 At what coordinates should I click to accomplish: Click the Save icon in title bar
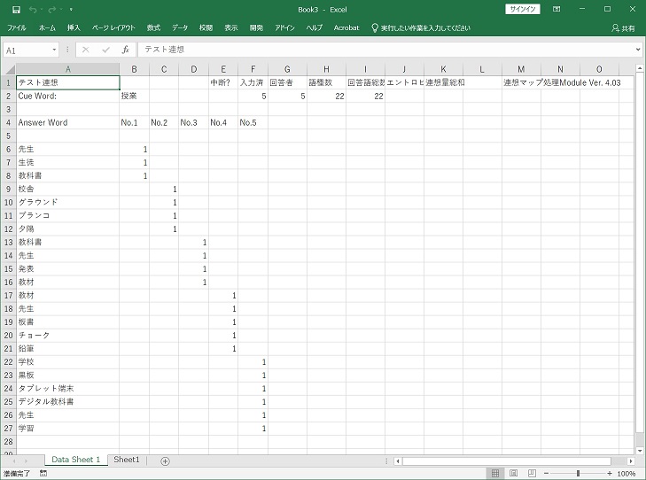[x=16, y=9]
